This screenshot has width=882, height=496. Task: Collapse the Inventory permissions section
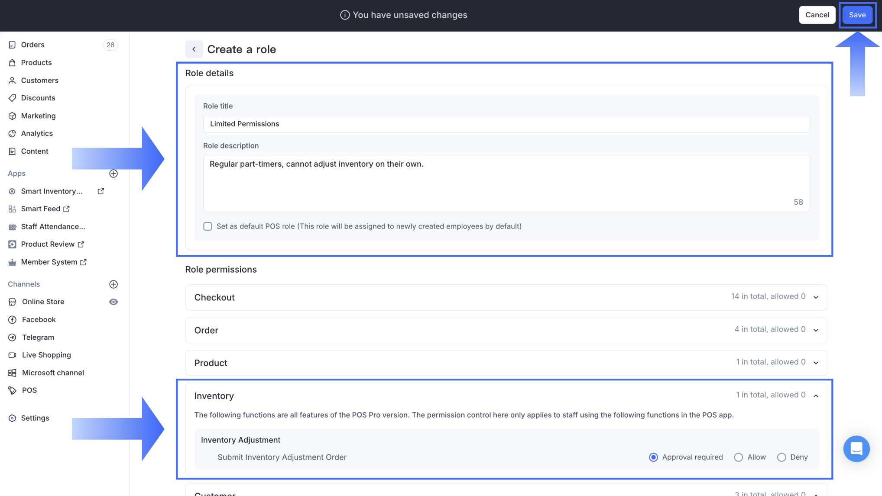coord(816,396)
